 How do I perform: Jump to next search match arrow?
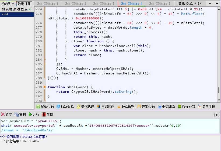(x=217, y=4)
